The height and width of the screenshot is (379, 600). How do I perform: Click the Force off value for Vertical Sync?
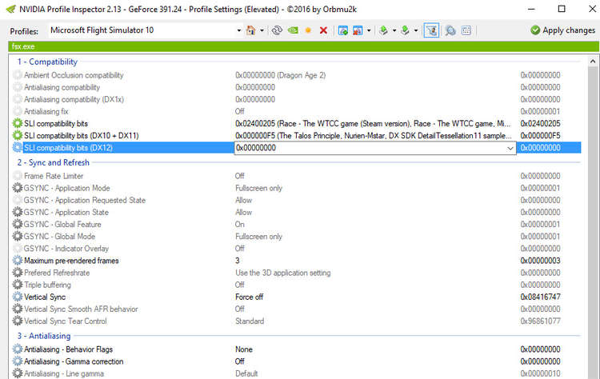tap(249, 297)
